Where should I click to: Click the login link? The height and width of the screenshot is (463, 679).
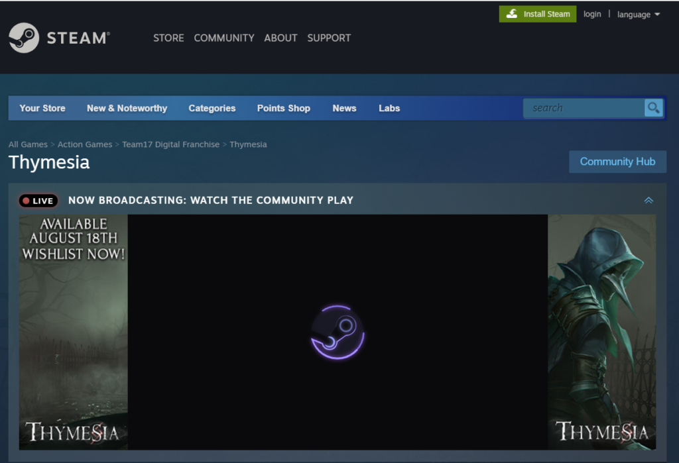click(592, 14)
